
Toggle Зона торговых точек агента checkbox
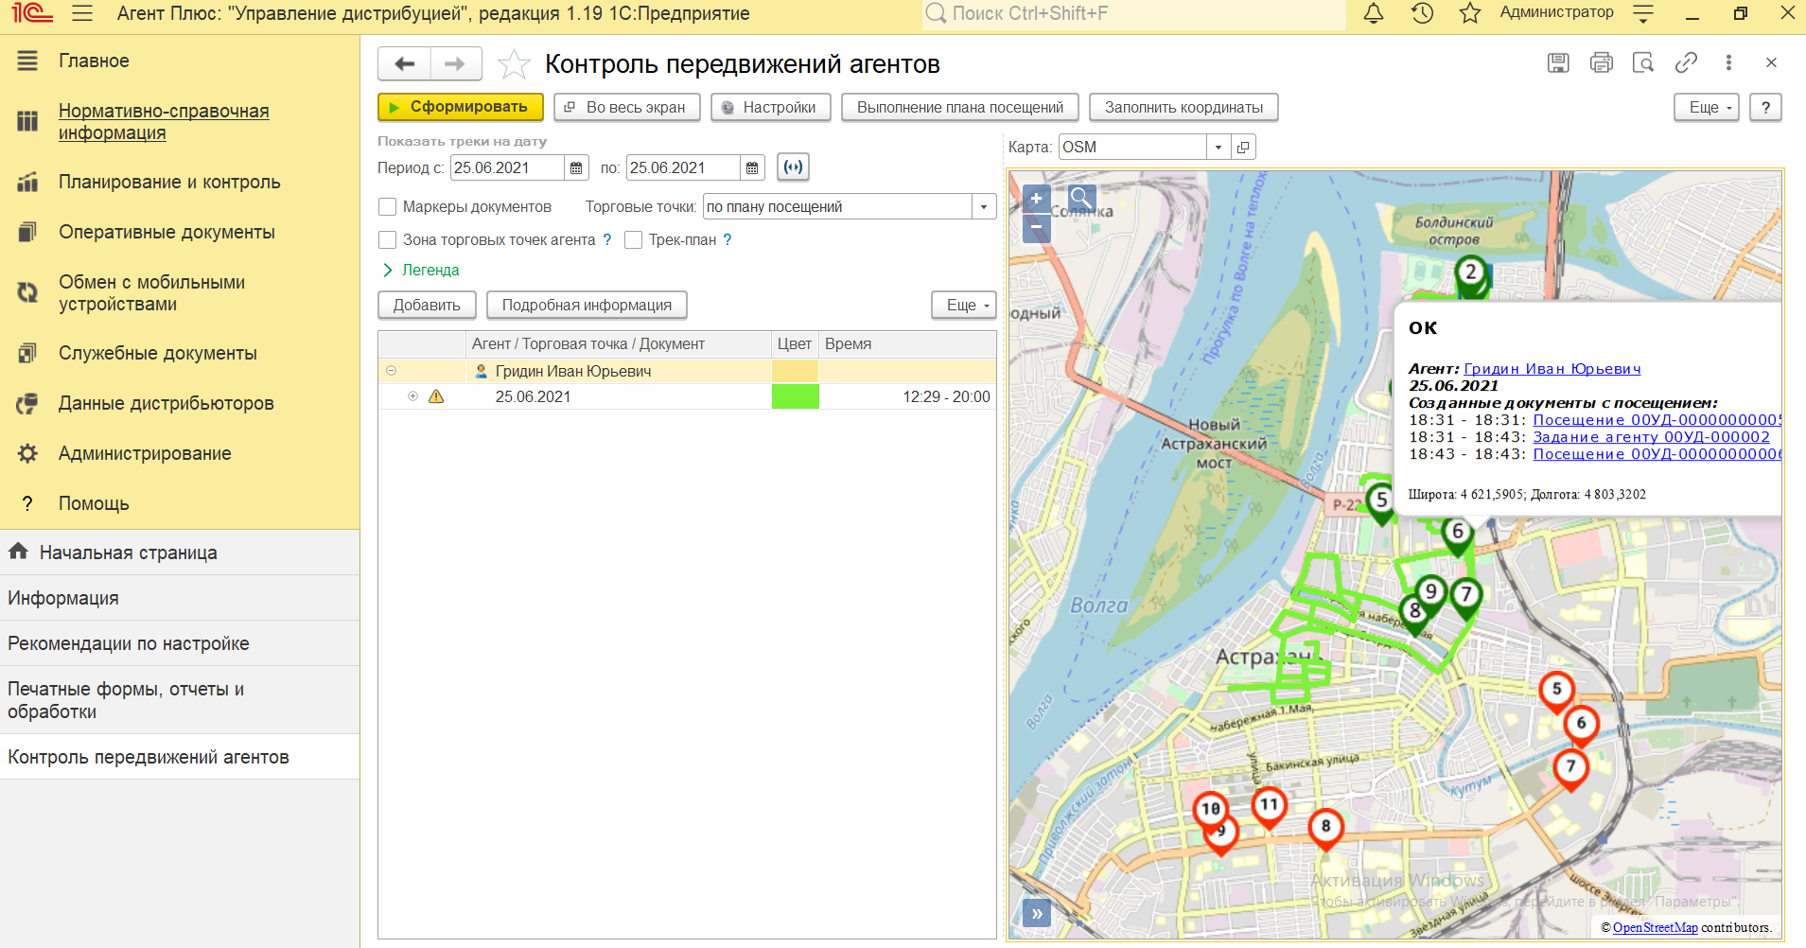(x=387, y=240)
